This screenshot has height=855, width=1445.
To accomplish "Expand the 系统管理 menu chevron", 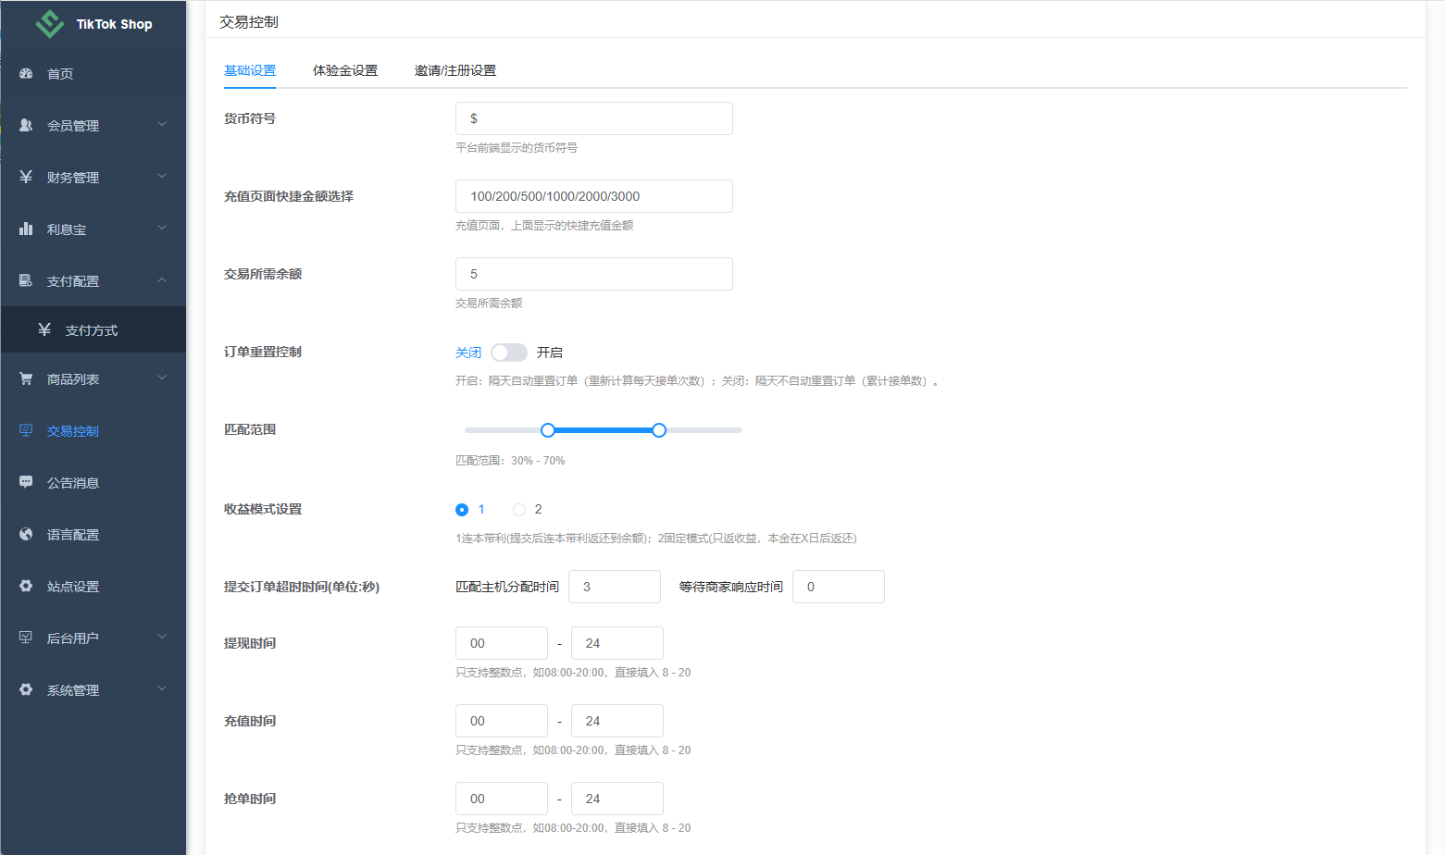I will point(162,688).
